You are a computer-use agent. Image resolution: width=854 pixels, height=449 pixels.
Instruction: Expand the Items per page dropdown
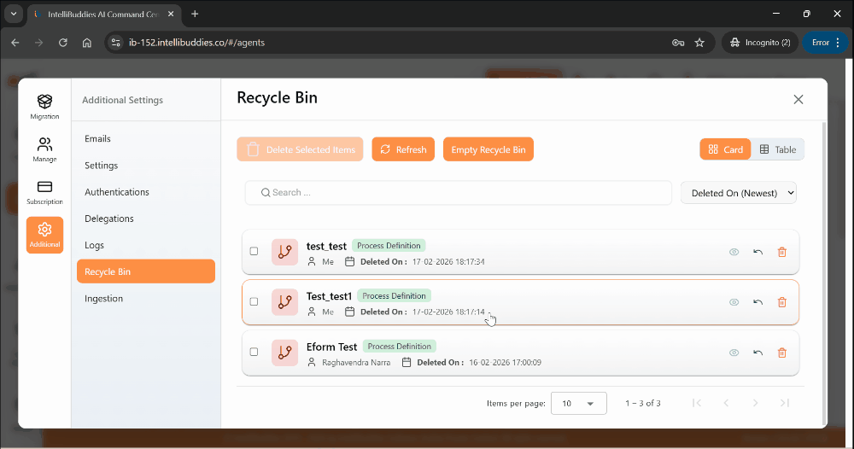coord(578,403)
